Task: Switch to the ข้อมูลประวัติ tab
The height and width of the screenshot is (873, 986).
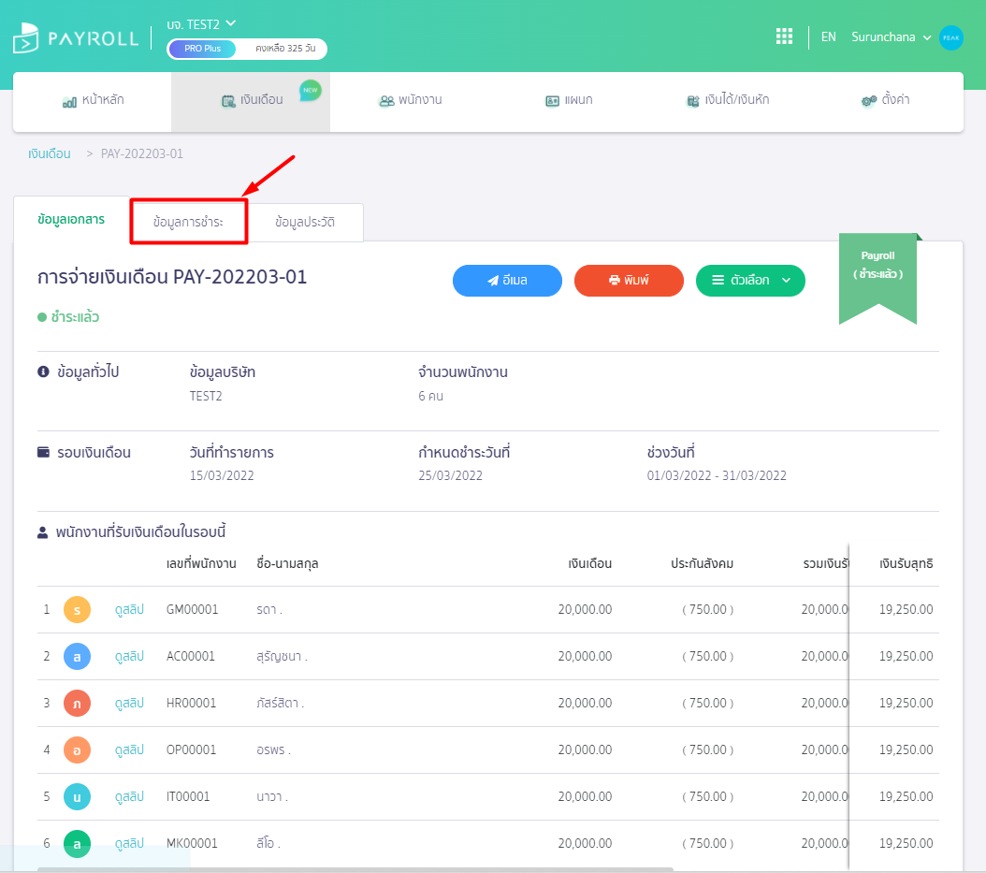Action: (x=305, y=223)
